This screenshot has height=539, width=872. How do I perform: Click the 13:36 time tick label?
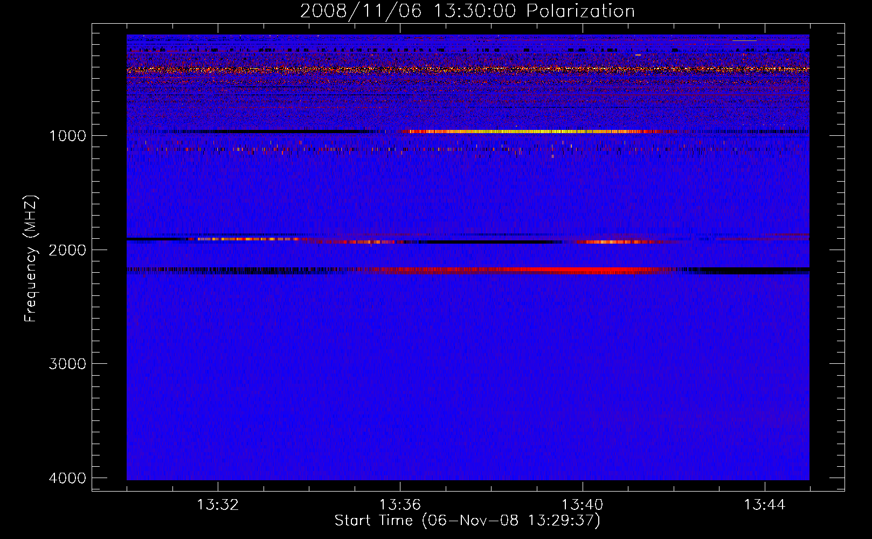(x=400, y=505)
